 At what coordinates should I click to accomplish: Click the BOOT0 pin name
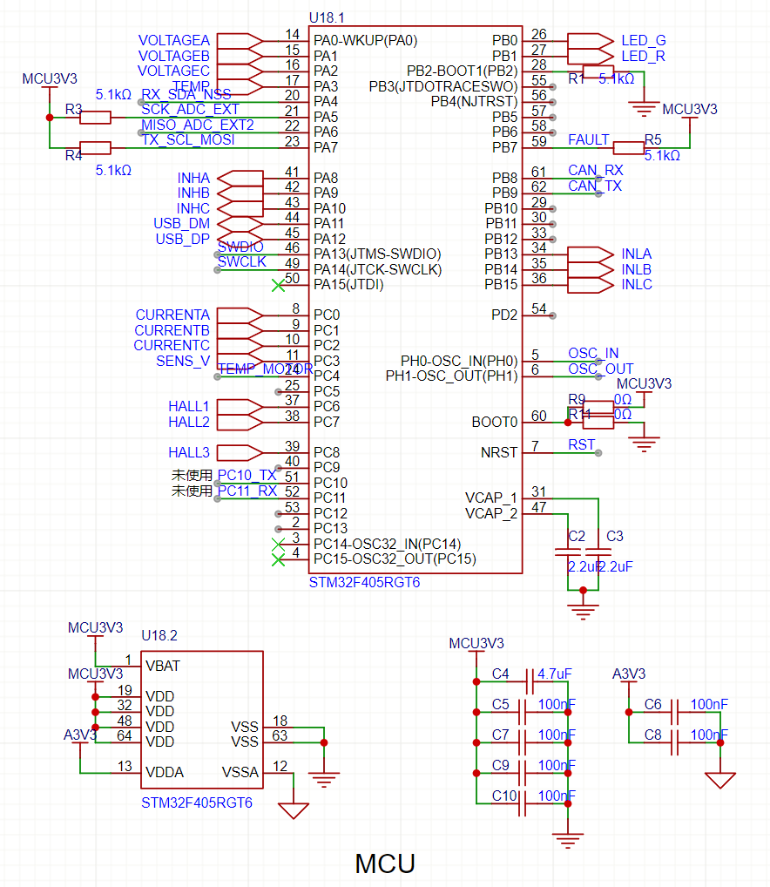(x=495, y=423)
